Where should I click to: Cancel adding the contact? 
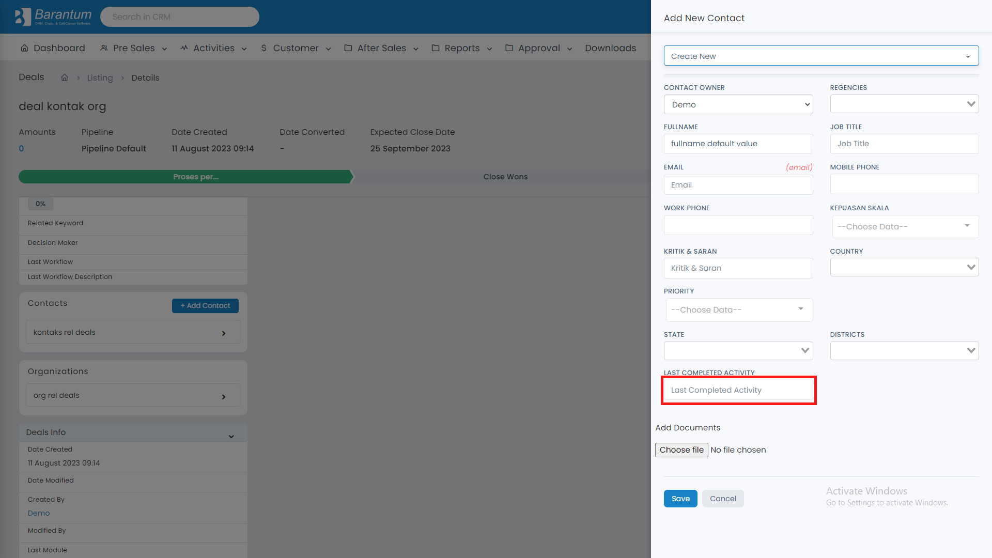pos(723,499)
